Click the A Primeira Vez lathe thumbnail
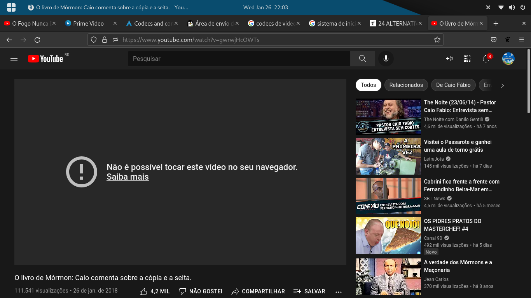The width and height of the screenshot is (531, 298). pos(388,156)
